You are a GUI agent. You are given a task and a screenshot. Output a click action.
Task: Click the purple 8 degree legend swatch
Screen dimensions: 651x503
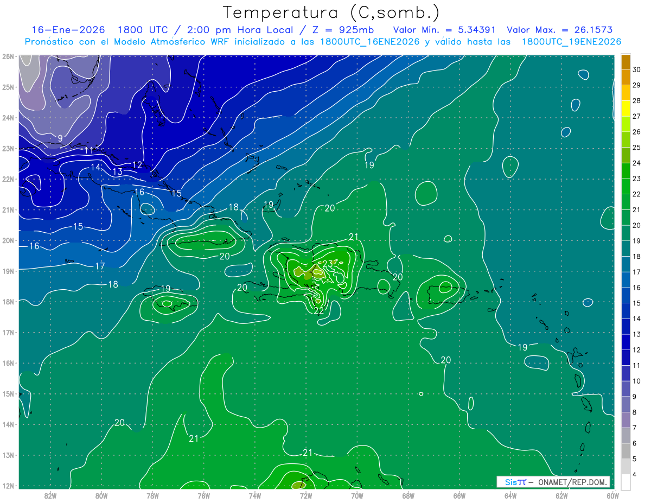[626, 420]
